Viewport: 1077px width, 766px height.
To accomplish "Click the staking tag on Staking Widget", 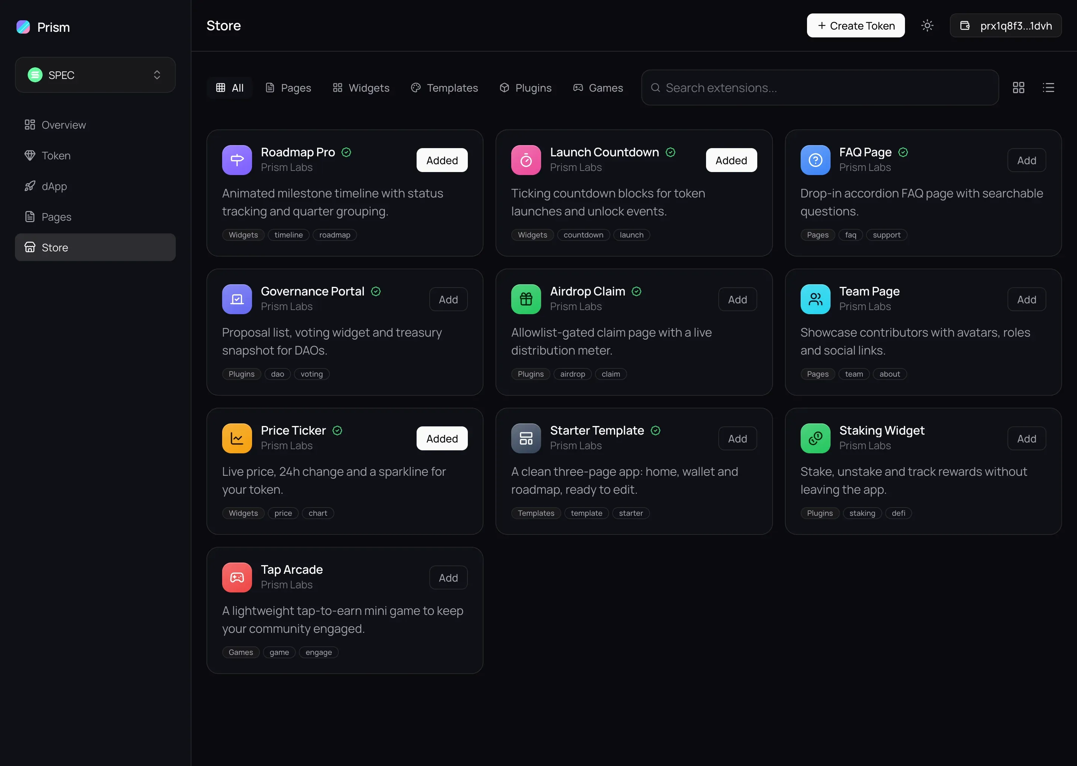I will pos(862,513).
